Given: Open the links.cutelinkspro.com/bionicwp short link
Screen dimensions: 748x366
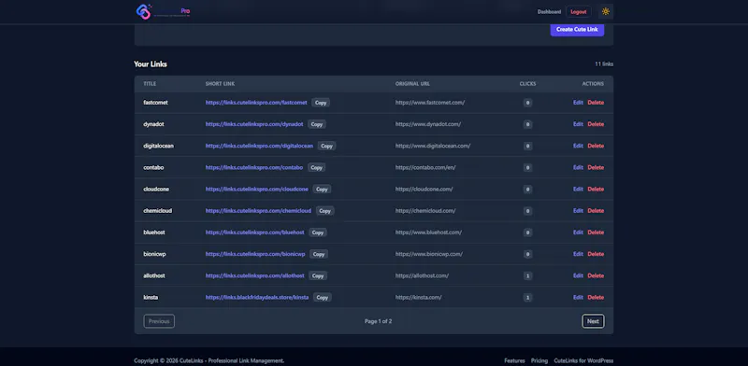Looking at the screenshot, I should point(255,254).
